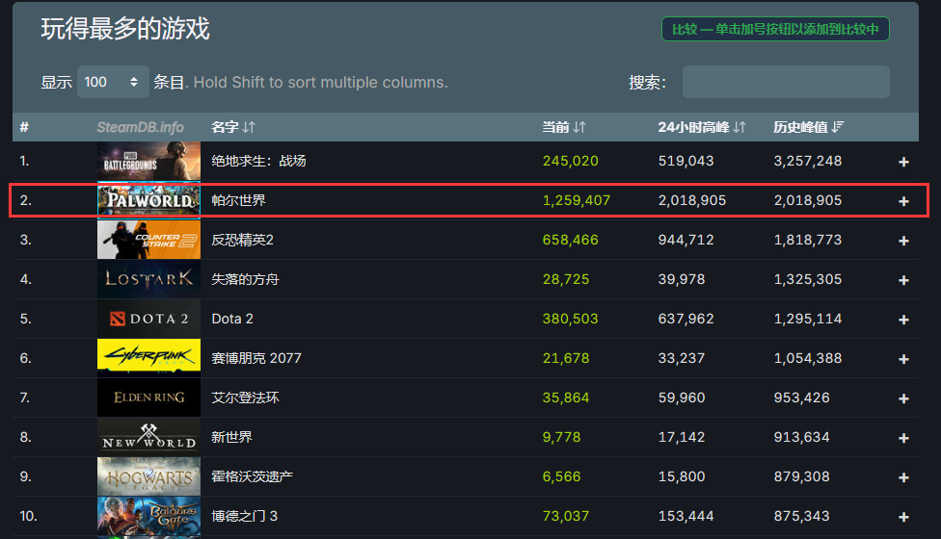Select current players value 73,037
Viewport: 941px width, 539px height.
click(x=566, y=516)
